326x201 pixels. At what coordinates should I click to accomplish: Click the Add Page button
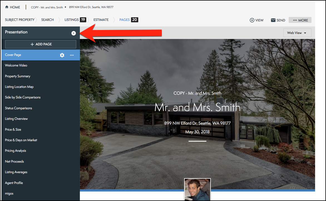41,44
